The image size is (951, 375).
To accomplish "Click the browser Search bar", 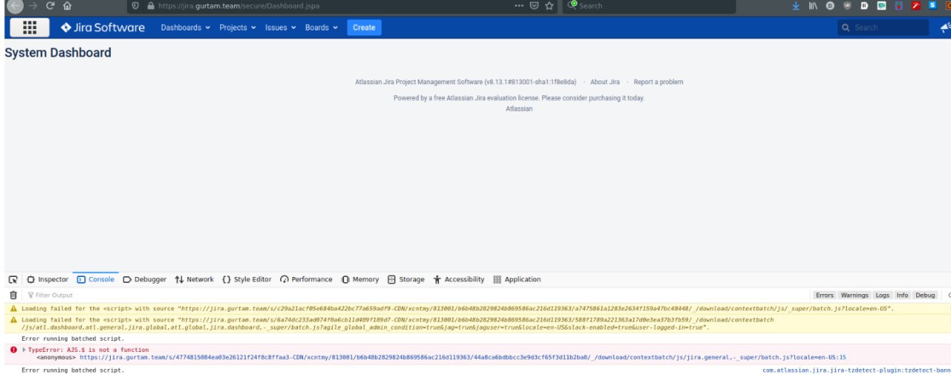I will click(648, 6).
